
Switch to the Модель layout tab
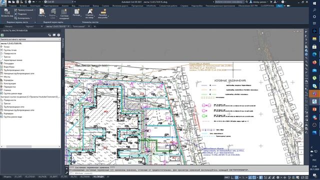[x=7, y=176]
